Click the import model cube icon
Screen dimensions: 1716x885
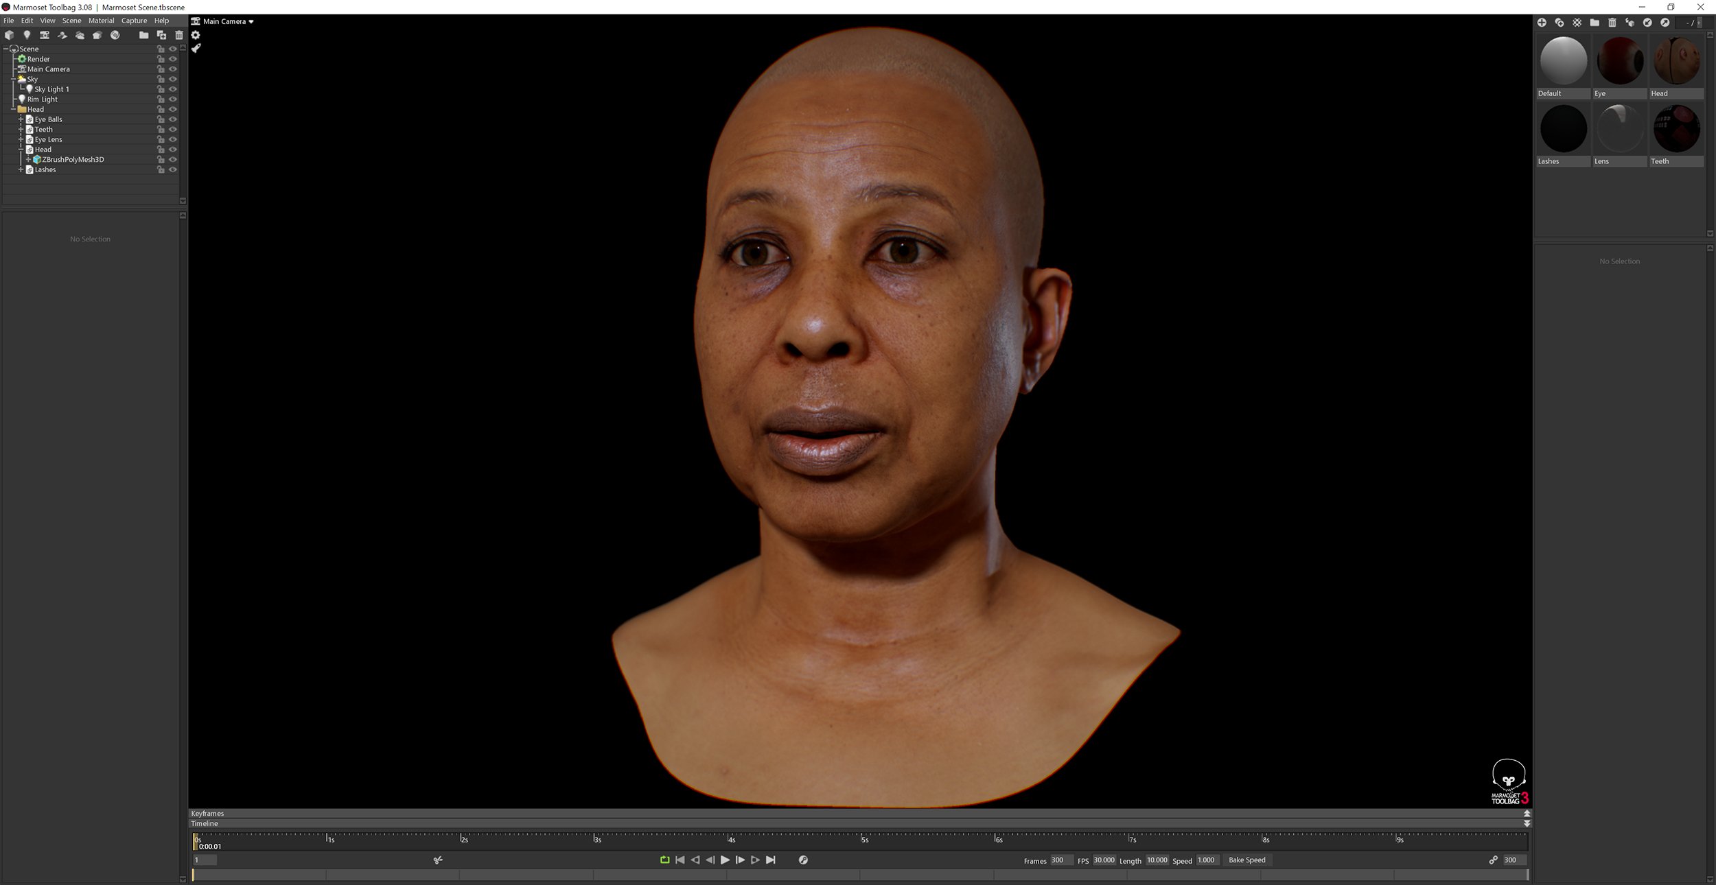[x=10, y=34]
